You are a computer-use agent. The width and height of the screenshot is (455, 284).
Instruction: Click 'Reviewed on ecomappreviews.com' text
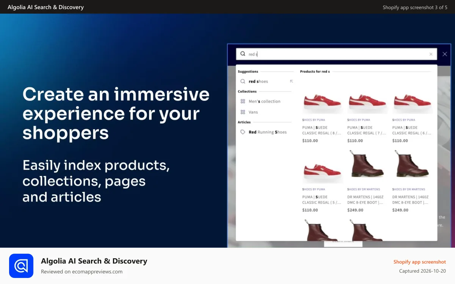pos(82,272)
